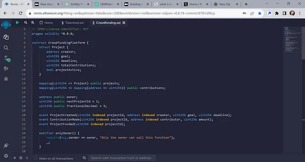Open the blue arrow extension icon
Image resolution: width=305 pixels, height=162 pixels.
[x=269, y=13]
